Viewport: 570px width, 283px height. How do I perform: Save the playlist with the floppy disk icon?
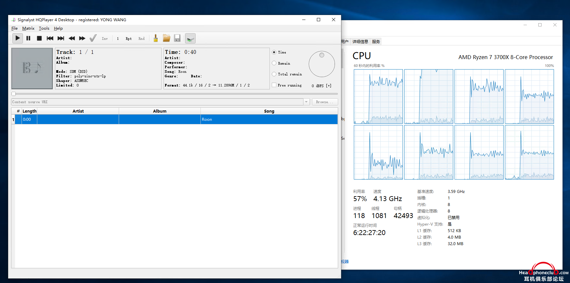(177, 39)
